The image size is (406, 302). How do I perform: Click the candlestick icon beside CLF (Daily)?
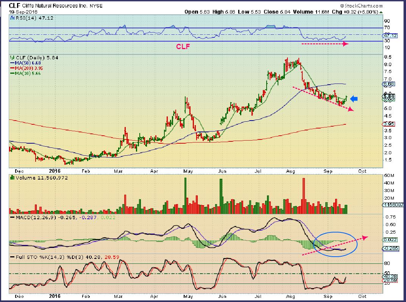12,57
